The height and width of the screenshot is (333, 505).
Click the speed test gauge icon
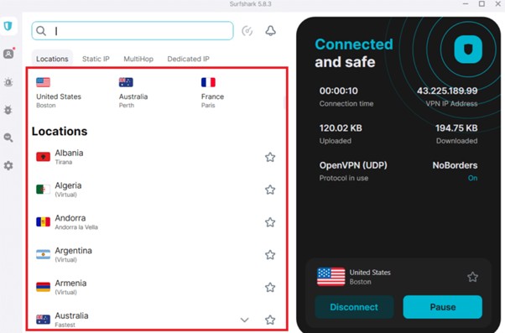click(247, 31)
